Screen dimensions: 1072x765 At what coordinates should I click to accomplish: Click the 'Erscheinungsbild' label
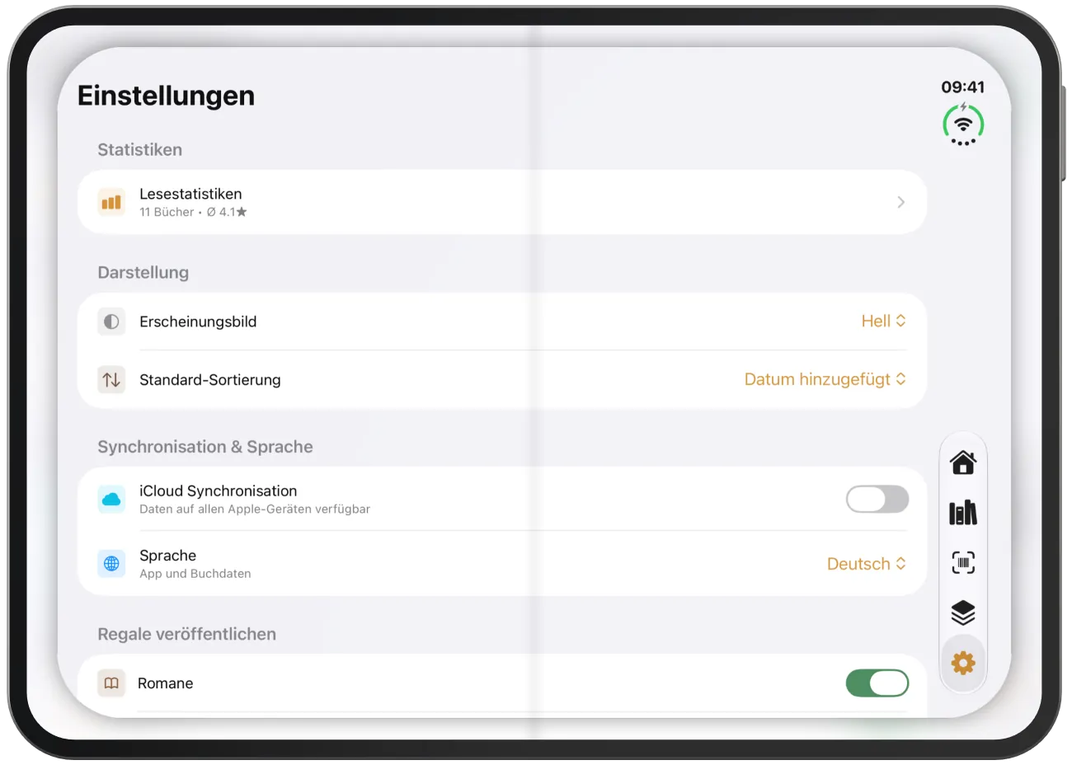click(x=198, y=321)
